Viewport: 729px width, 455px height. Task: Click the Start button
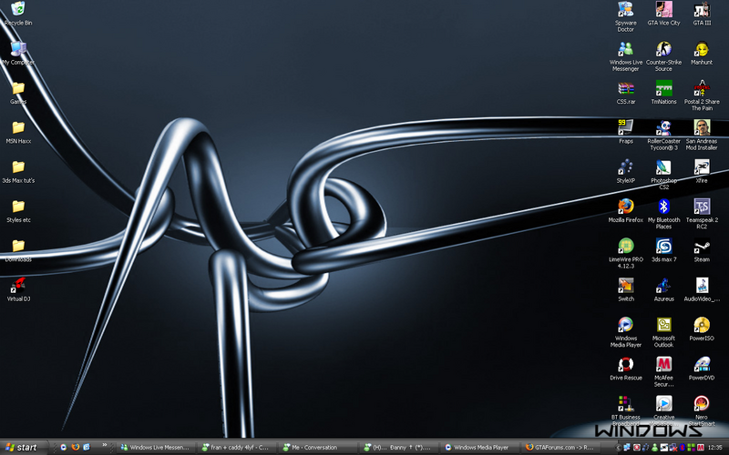pos(22,447)
